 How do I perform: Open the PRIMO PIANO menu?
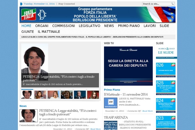(x=129, y=26)
